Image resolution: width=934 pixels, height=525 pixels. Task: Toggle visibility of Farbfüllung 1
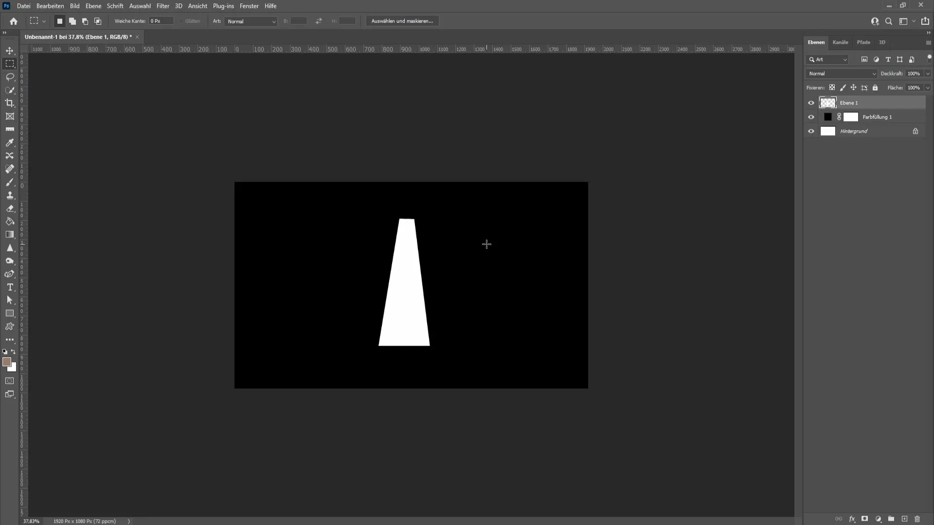click(811, 117)
